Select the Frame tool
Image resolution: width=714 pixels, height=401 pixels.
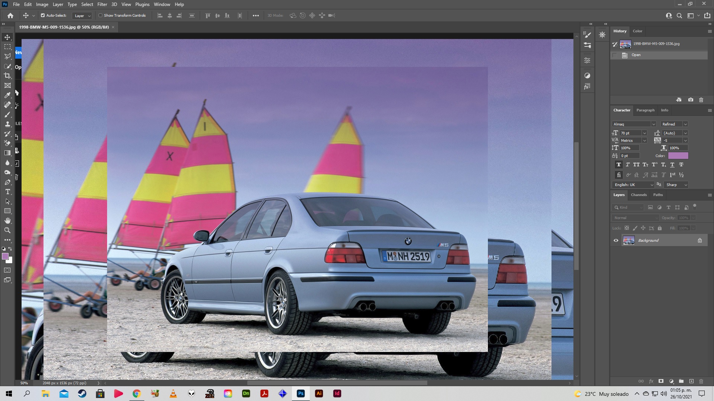tap(7, 85)
